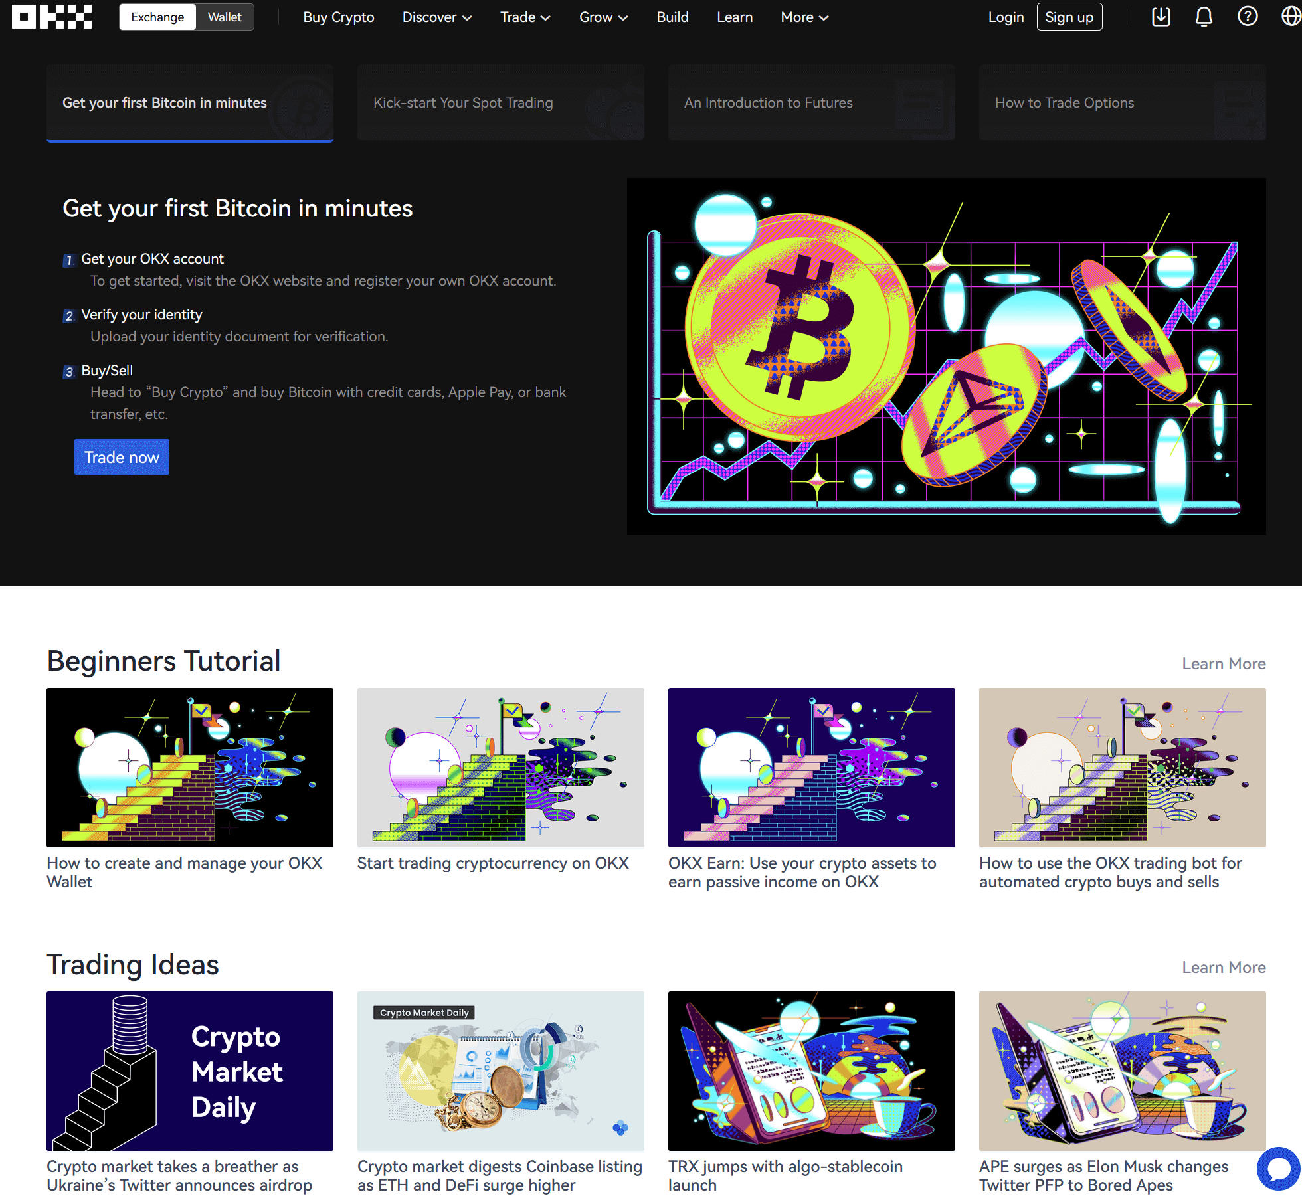This screenshot has width=1302, height=1202.
Task: Click Learn More beside Beginners Tutorial
Action: click(x=1224, y=663)
